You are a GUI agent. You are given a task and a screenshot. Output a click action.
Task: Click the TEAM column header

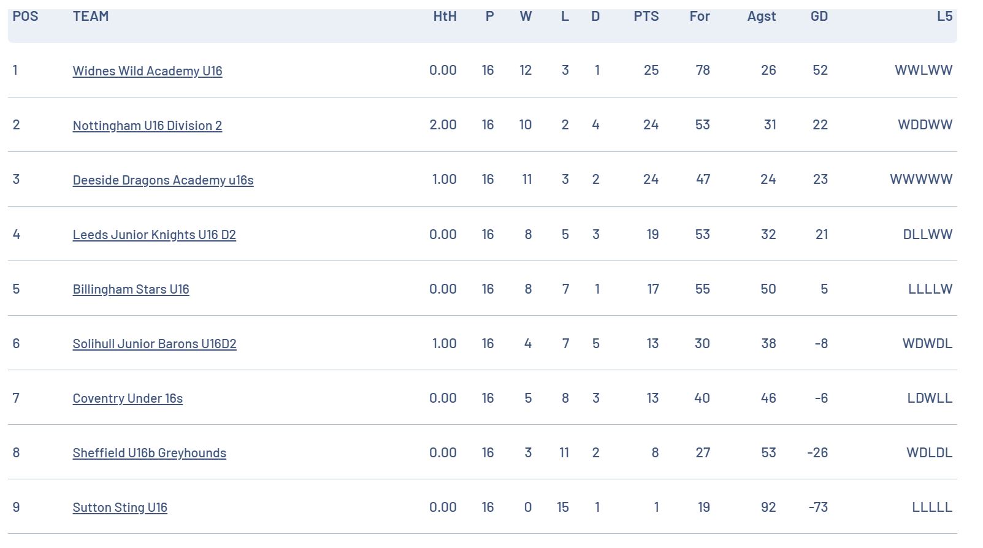point(91,17)
